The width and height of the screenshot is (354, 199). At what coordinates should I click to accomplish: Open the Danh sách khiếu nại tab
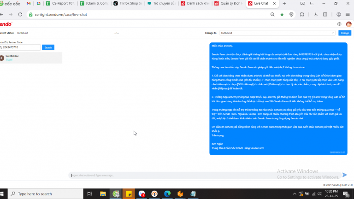(x=195, y=3)
